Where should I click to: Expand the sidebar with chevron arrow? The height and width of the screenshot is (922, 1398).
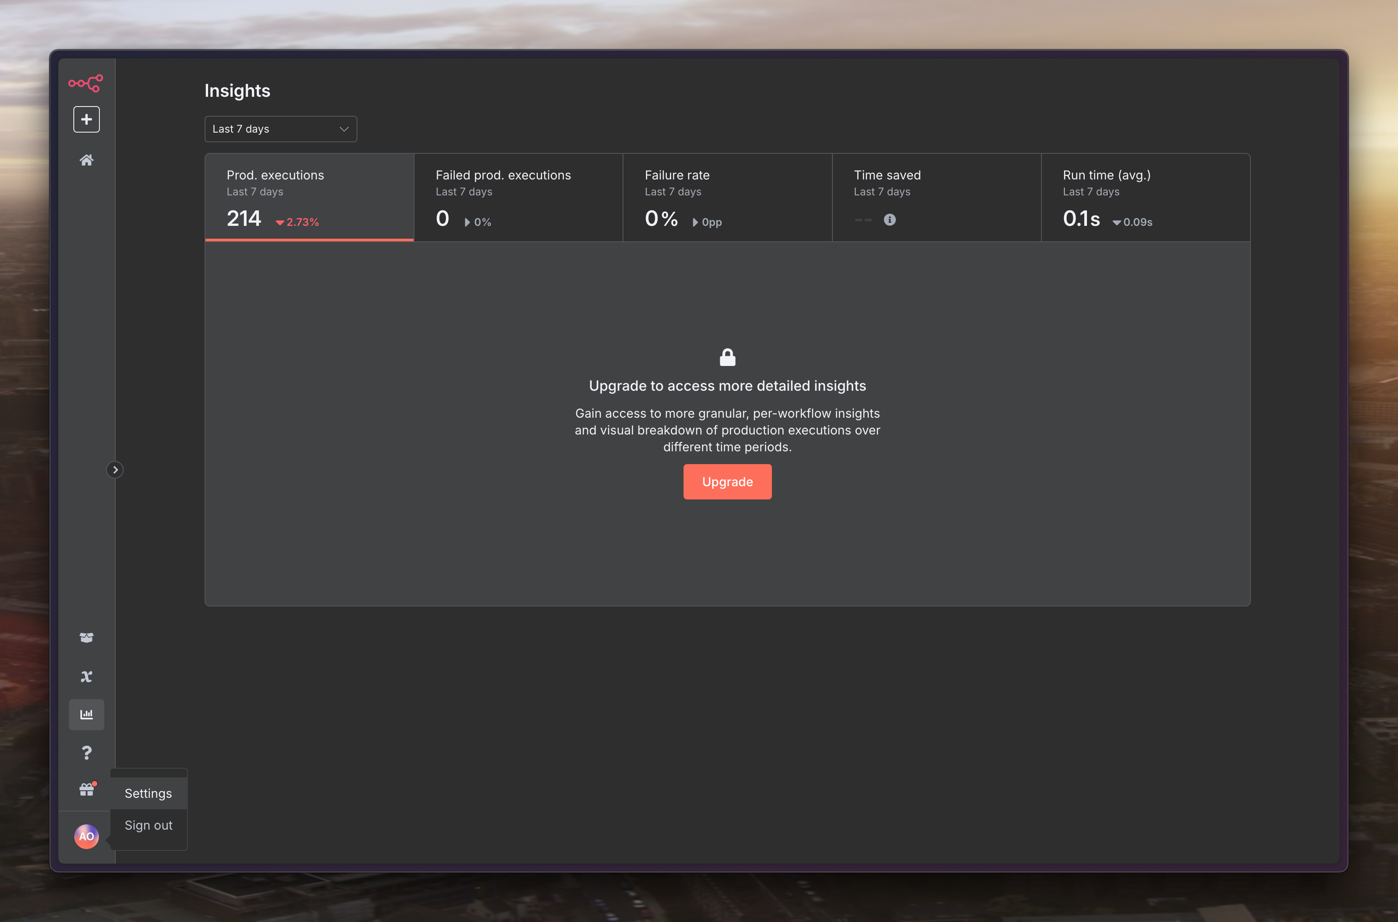(115, 470)
